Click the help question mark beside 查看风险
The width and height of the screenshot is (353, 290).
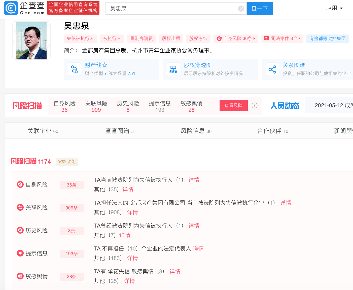[x=255, y=105]
